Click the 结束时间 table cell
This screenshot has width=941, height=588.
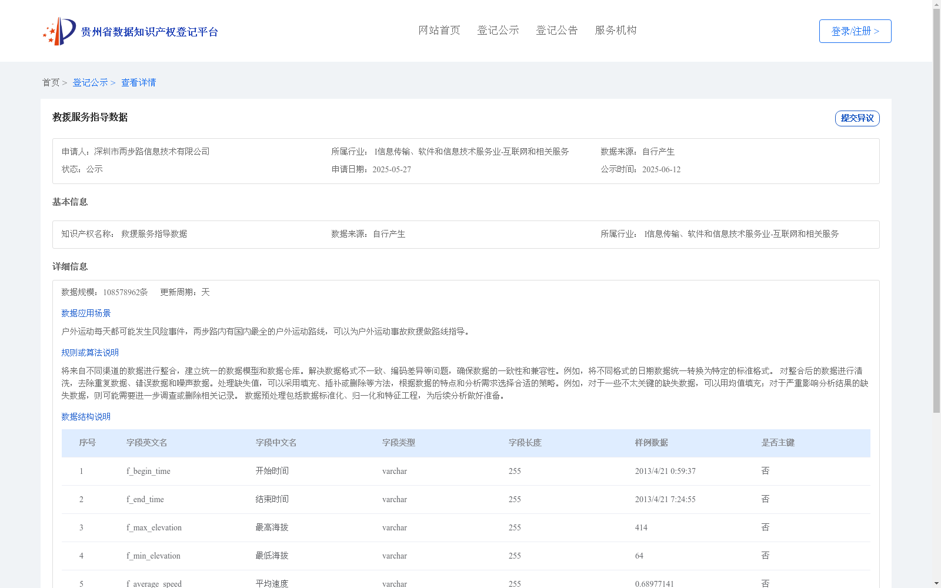(272, 499)
